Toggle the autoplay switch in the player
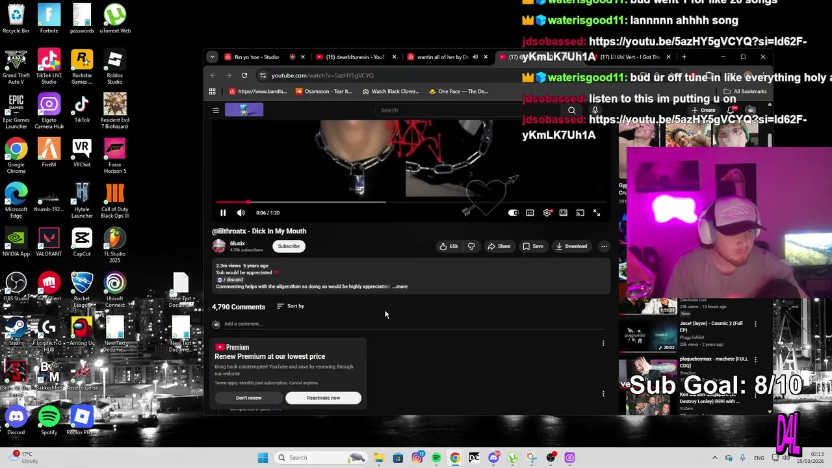 (x=513, y=213)
